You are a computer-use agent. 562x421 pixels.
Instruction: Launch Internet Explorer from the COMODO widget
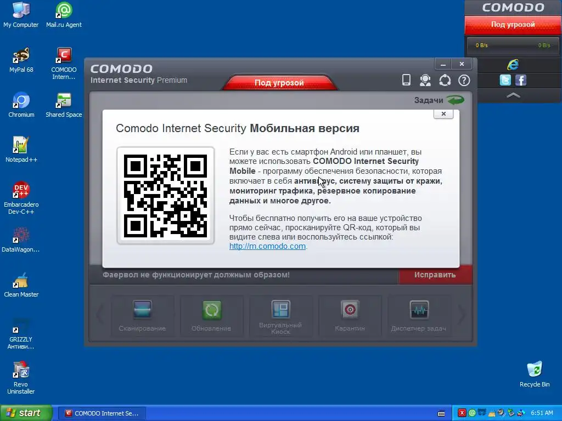513,65
